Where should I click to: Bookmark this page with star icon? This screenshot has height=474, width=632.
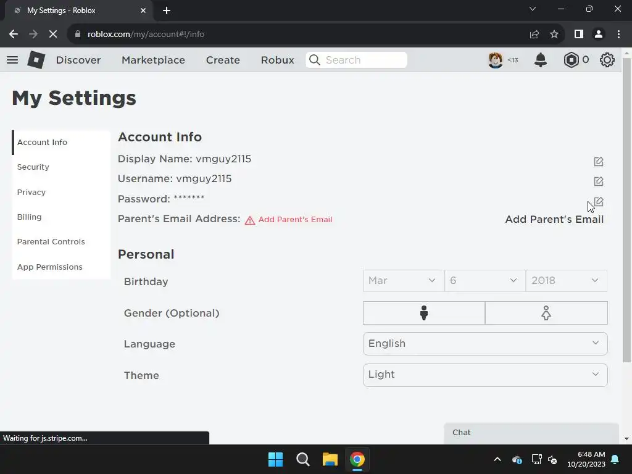[x=554, y=35]
